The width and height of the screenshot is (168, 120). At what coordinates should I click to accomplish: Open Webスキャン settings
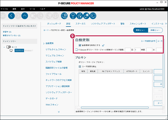(52, 105)
